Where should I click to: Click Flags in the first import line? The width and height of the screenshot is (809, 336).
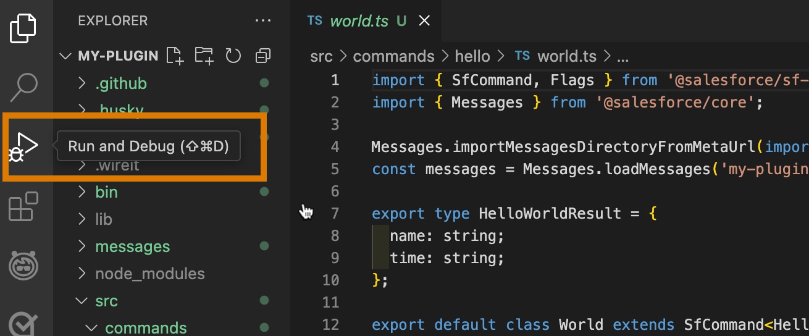tap(572, 80)
